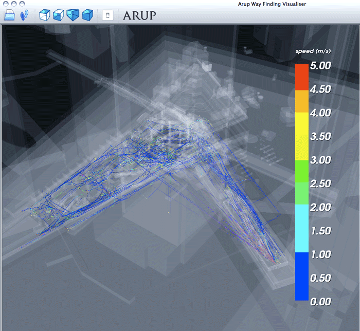Click the dark blue 0.00–1.00 speed band
Viewport: 360px width, 331px height.
pos(301,277)
